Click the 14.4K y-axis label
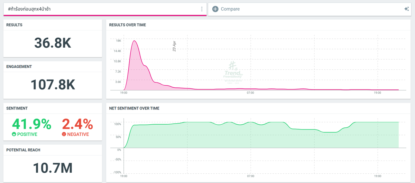 pos(118,51)
